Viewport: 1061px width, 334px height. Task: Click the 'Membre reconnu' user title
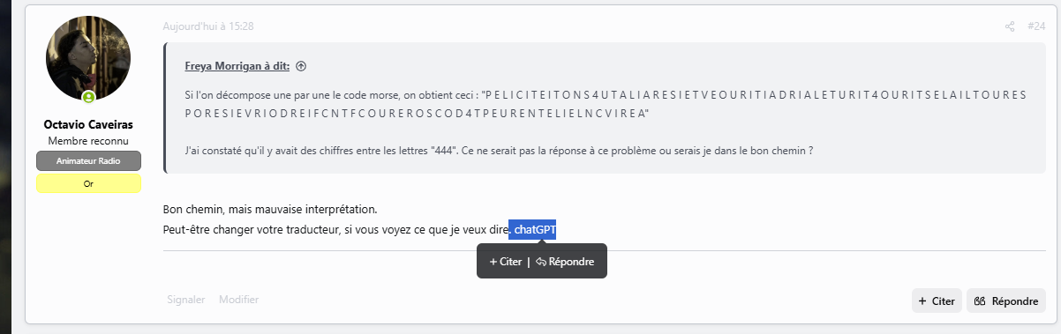point(88,141)
